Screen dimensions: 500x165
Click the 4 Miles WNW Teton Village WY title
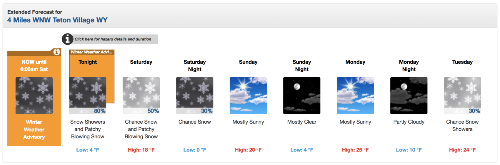click(57, 20)
